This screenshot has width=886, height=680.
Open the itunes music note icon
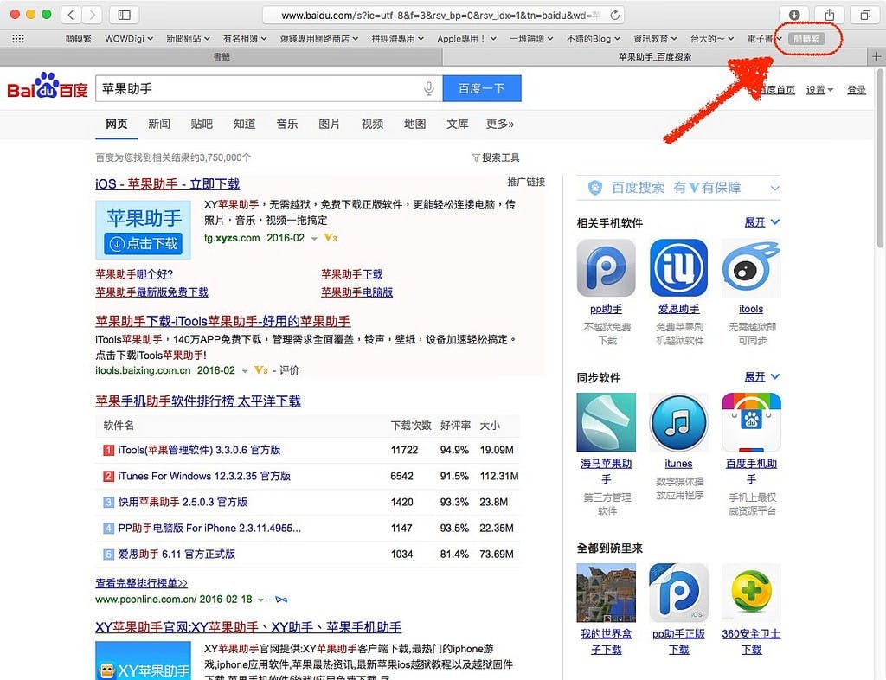click(678, 422)
